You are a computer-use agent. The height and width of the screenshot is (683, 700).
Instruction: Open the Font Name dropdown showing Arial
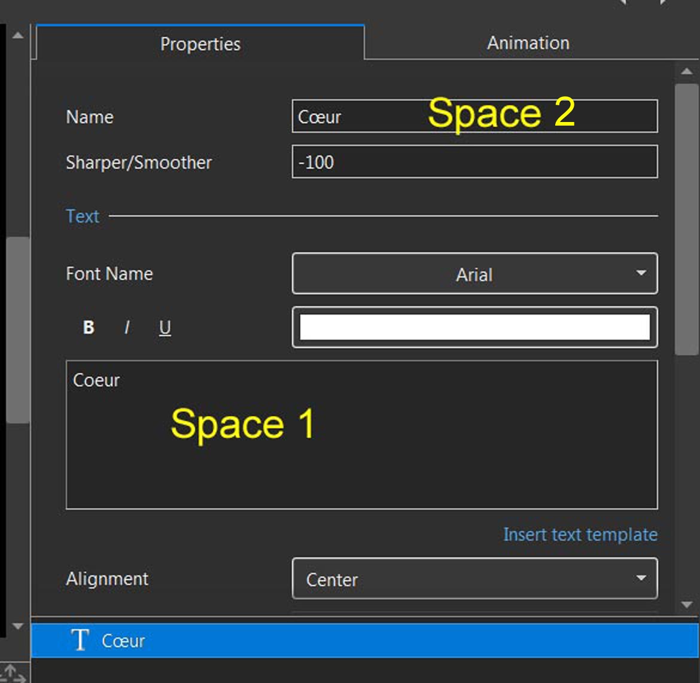(x=474, y=273)
